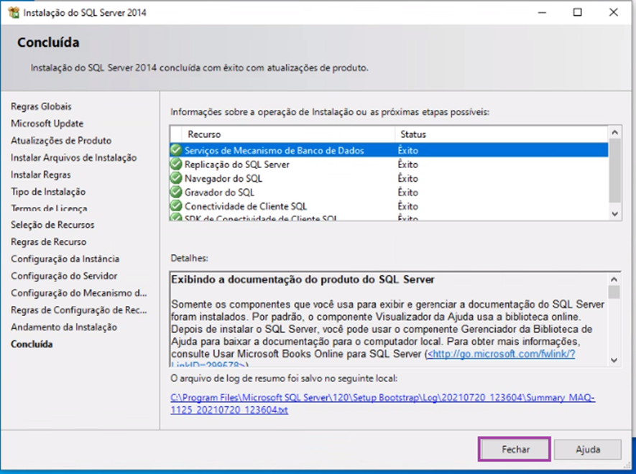Open the go.microsoft.com fwlink documentation link
This screenshot has width=636, height=474.
coord(501,354)
